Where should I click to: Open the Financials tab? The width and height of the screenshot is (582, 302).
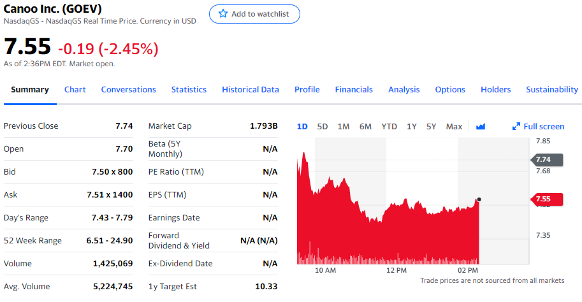click(x=354, y=89)
